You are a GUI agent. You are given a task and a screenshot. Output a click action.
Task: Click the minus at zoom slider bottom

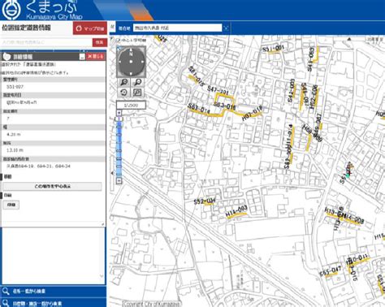(x=119, y=180)
